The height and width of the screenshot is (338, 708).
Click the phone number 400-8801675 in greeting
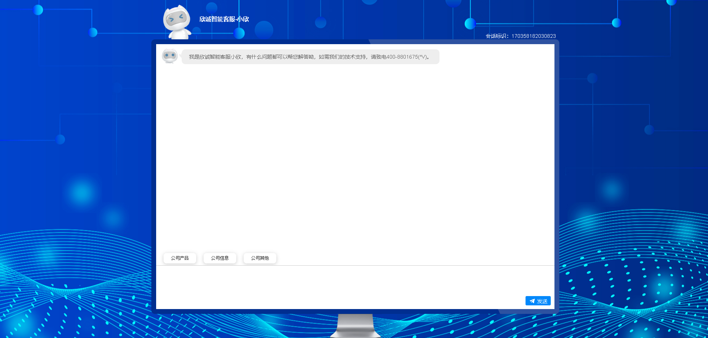point(402,57)
